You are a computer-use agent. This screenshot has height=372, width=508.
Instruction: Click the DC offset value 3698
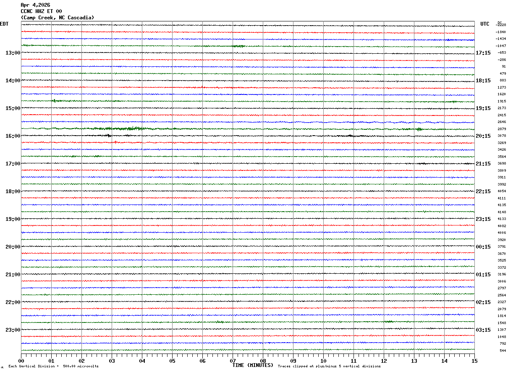tap(502, 164)
